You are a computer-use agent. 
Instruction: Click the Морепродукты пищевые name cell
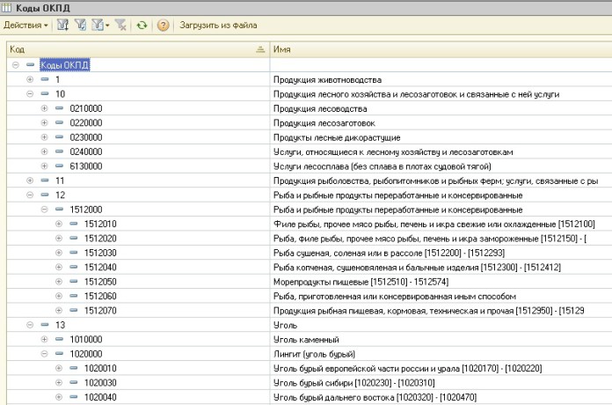441,282
